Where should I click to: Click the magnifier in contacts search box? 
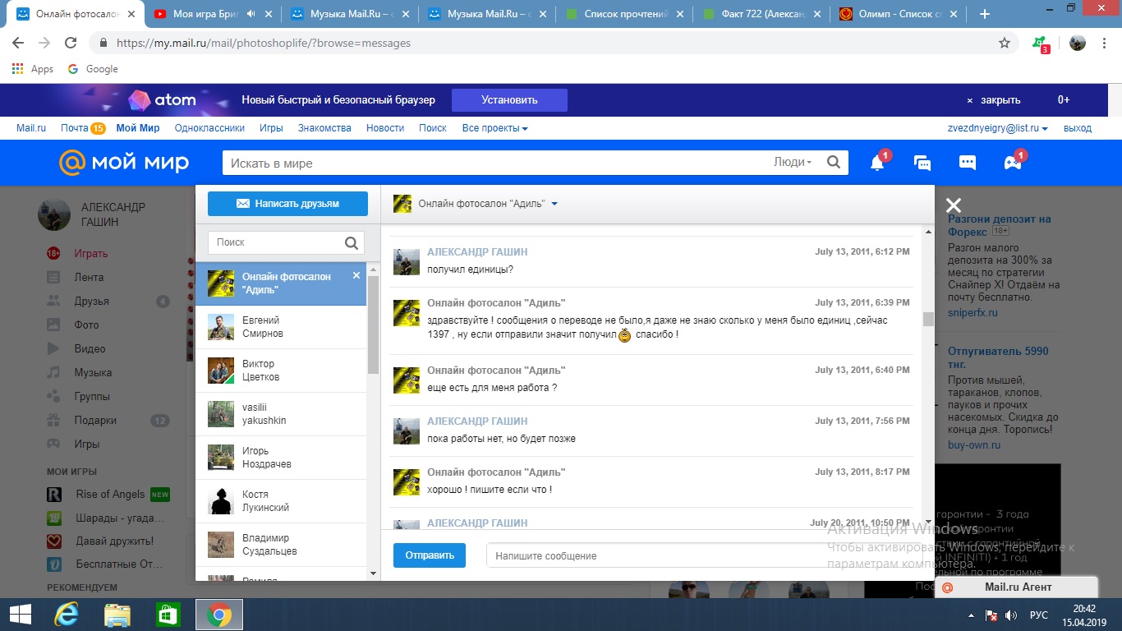click(x=352, y=242)
